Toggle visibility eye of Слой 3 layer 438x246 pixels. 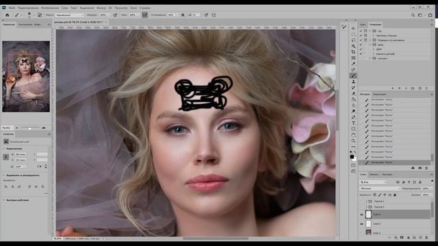click(362, 223)
